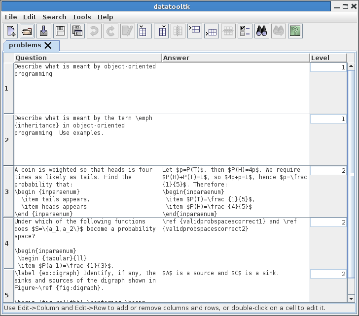Click the Answer cell in row 5
Screen dimensions: 359x316
[236, 285]
